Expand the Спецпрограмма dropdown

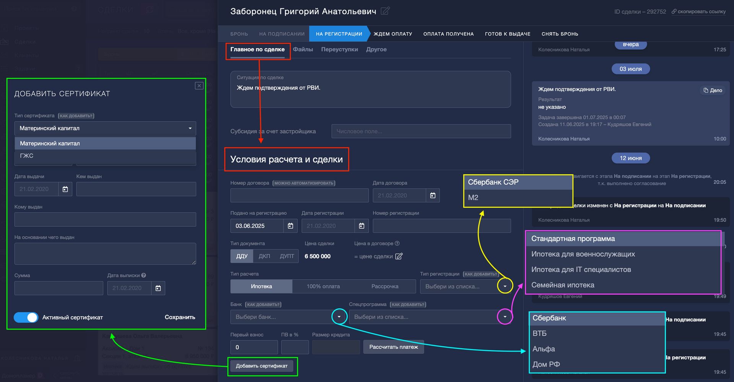click(x=505, y=317)
